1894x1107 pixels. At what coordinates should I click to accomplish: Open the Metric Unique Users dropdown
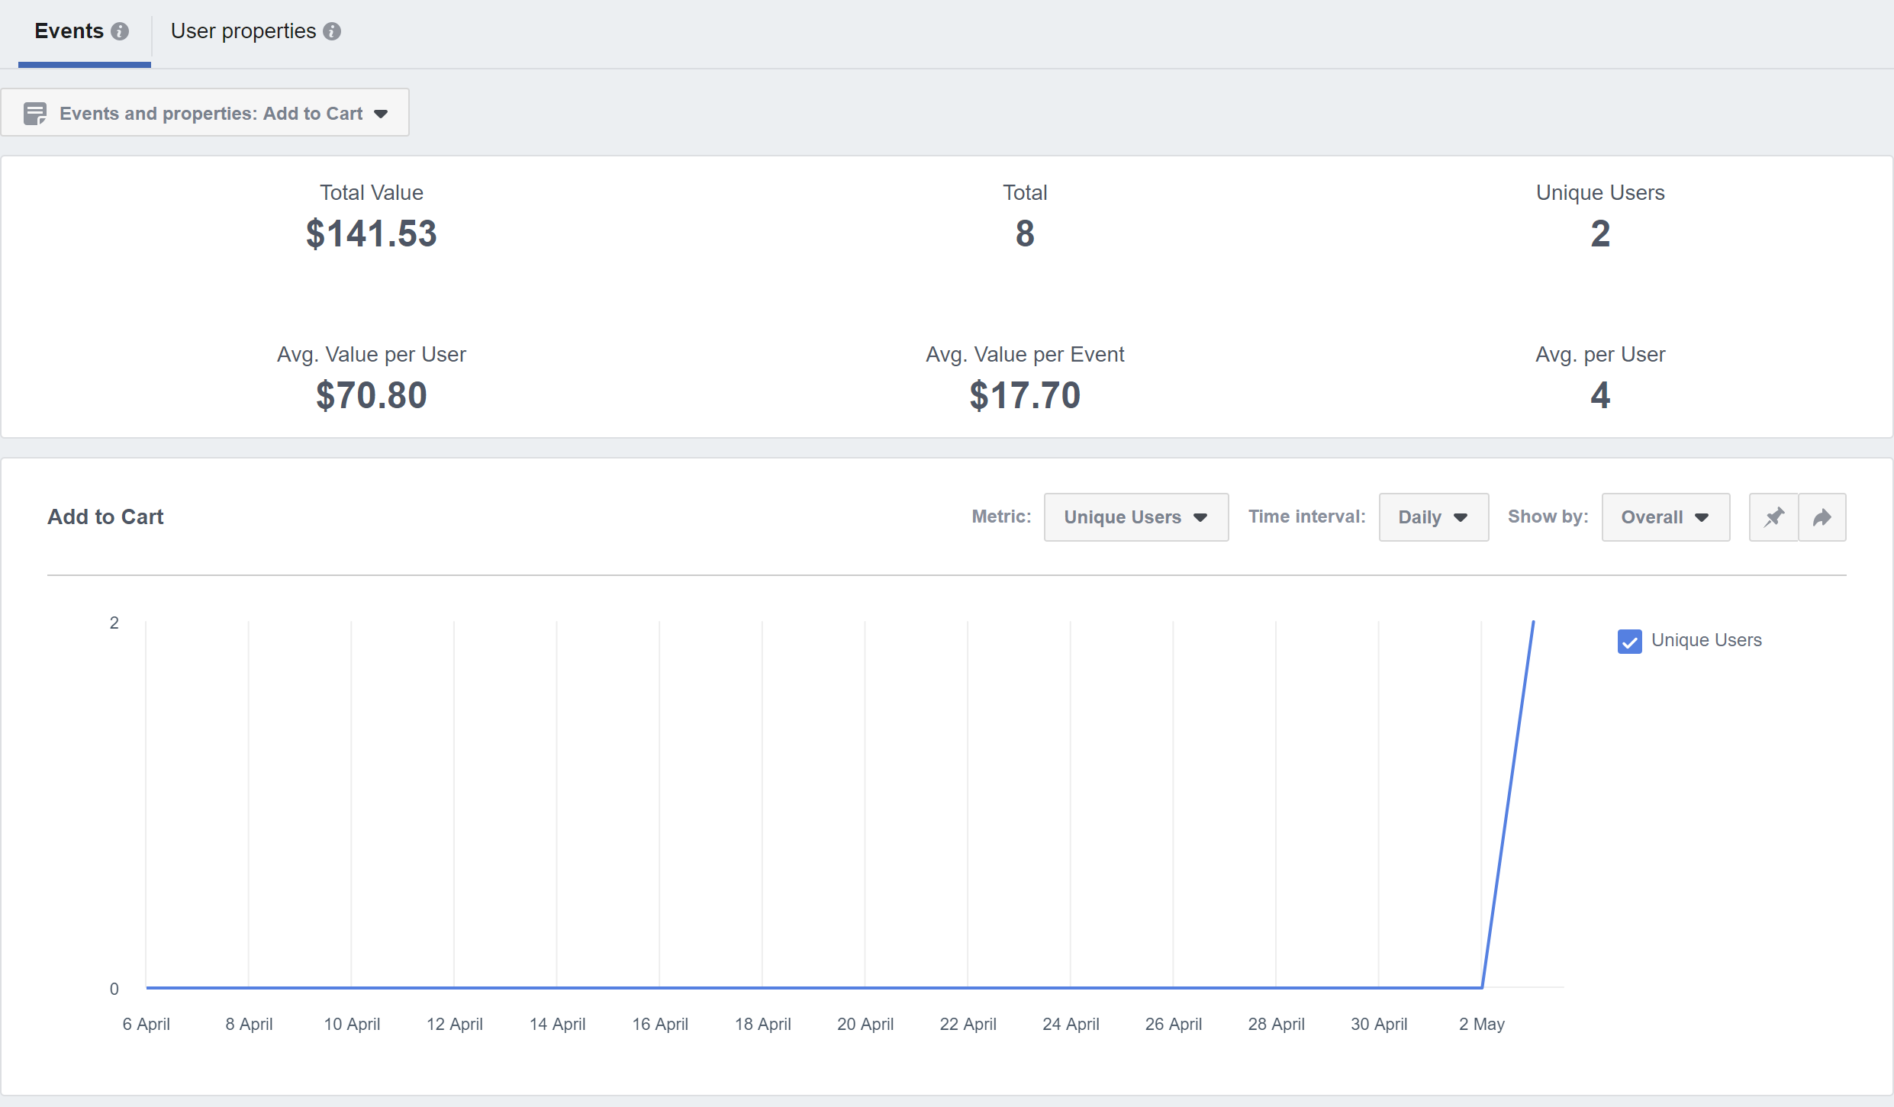1135,517
